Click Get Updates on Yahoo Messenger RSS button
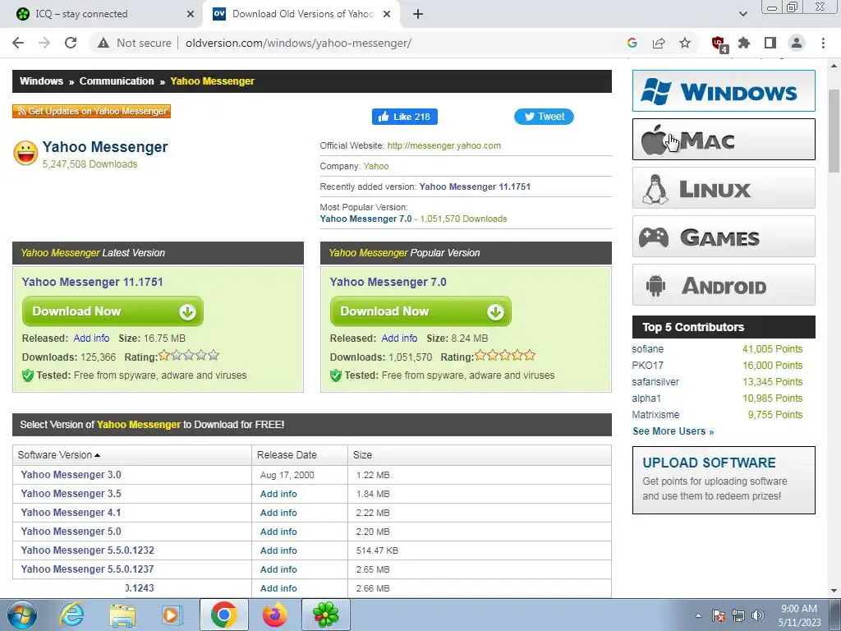Viewport: 841px width, 631px height. [x=92, y=111]
